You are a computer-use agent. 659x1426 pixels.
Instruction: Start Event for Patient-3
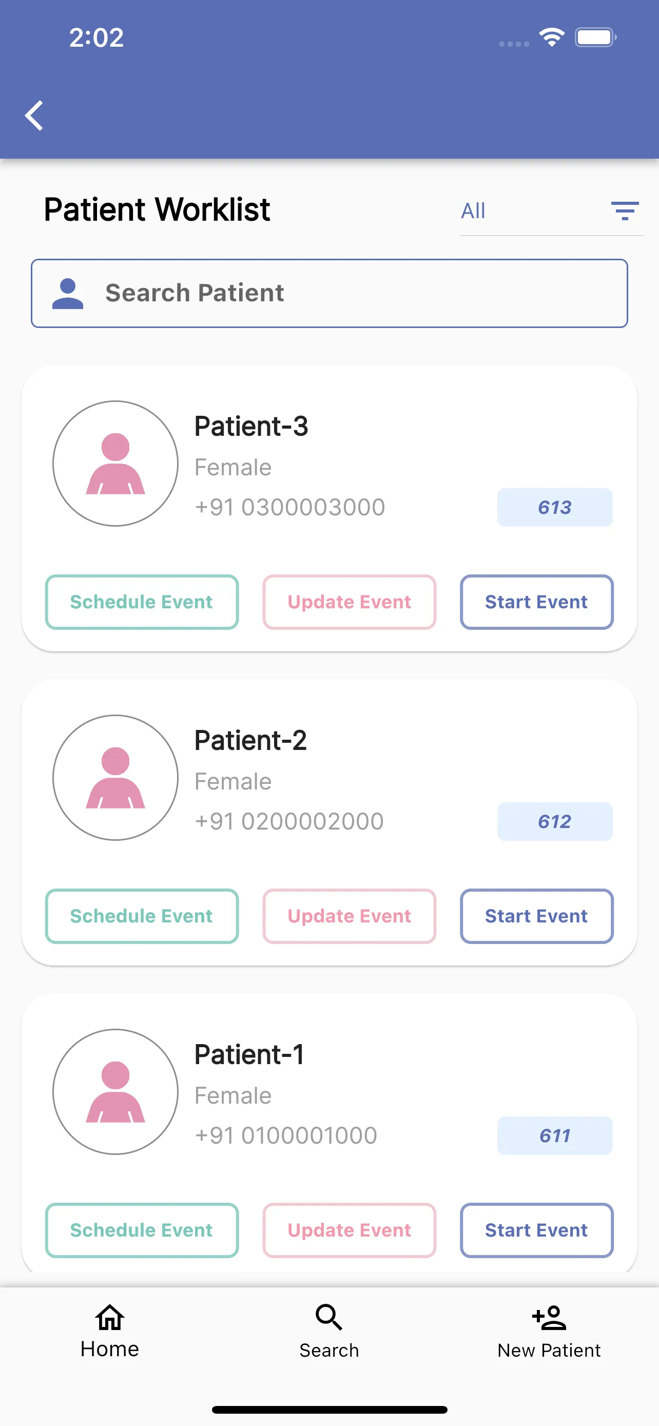(x=537, y=602)
